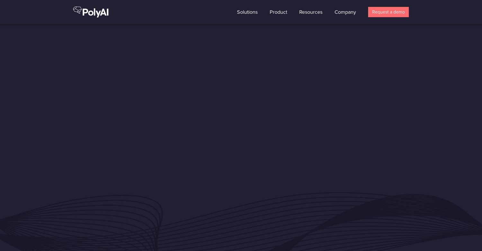This screenshot has width=482, height=251.
Task: Return home via the PolyAI logo
Action: pyautogui.click(x=91, y=12)
